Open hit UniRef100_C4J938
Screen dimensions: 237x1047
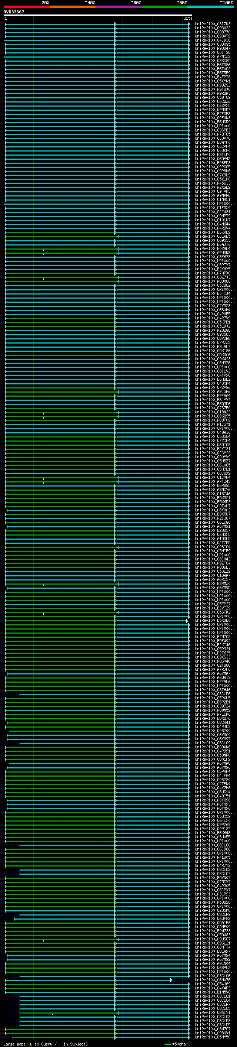(213, 40)
